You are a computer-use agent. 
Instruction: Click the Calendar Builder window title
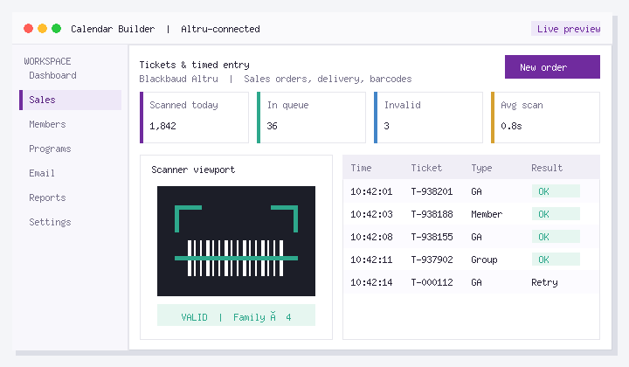[x=113, y=30]
